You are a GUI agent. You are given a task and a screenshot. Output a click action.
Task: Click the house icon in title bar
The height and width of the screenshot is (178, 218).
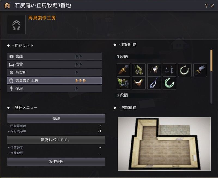(x=7, y=5)
